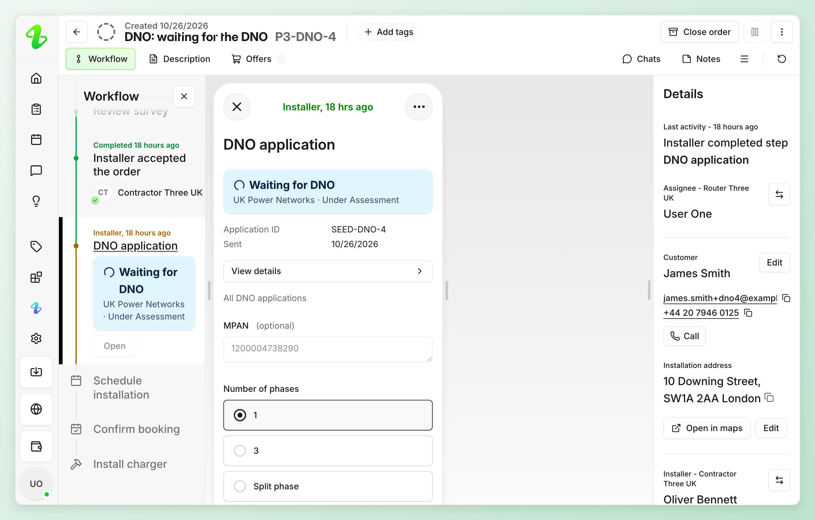
Task: Select the Schedule installation workflow step
Action: click(121, 388)
